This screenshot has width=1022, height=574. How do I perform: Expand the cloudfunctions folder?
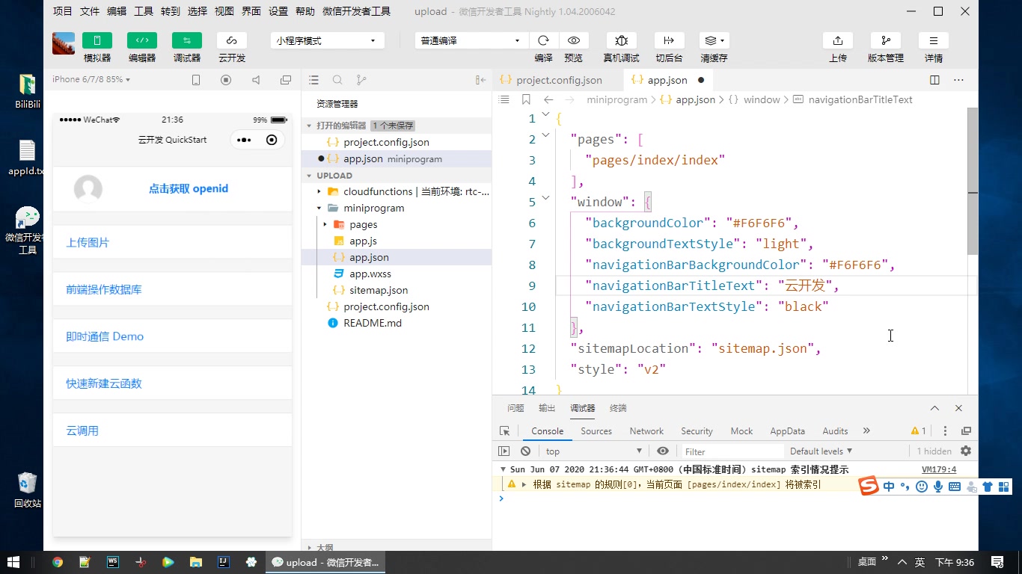coord(319,191)
